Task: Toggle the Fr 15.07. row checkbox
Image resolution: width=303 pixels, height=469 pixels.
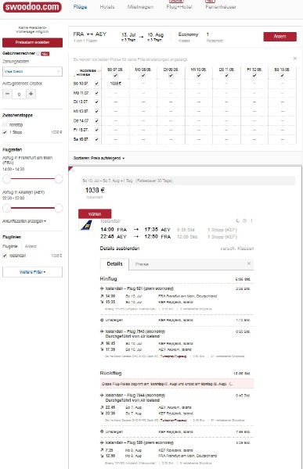Action: (96, 130)
